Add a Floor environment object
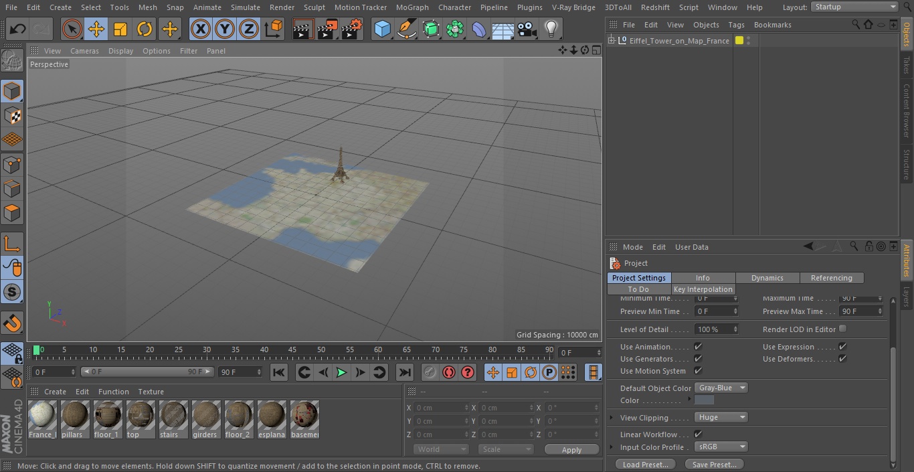The width and height of the screenshot is (914, 472). click(503, 29)
